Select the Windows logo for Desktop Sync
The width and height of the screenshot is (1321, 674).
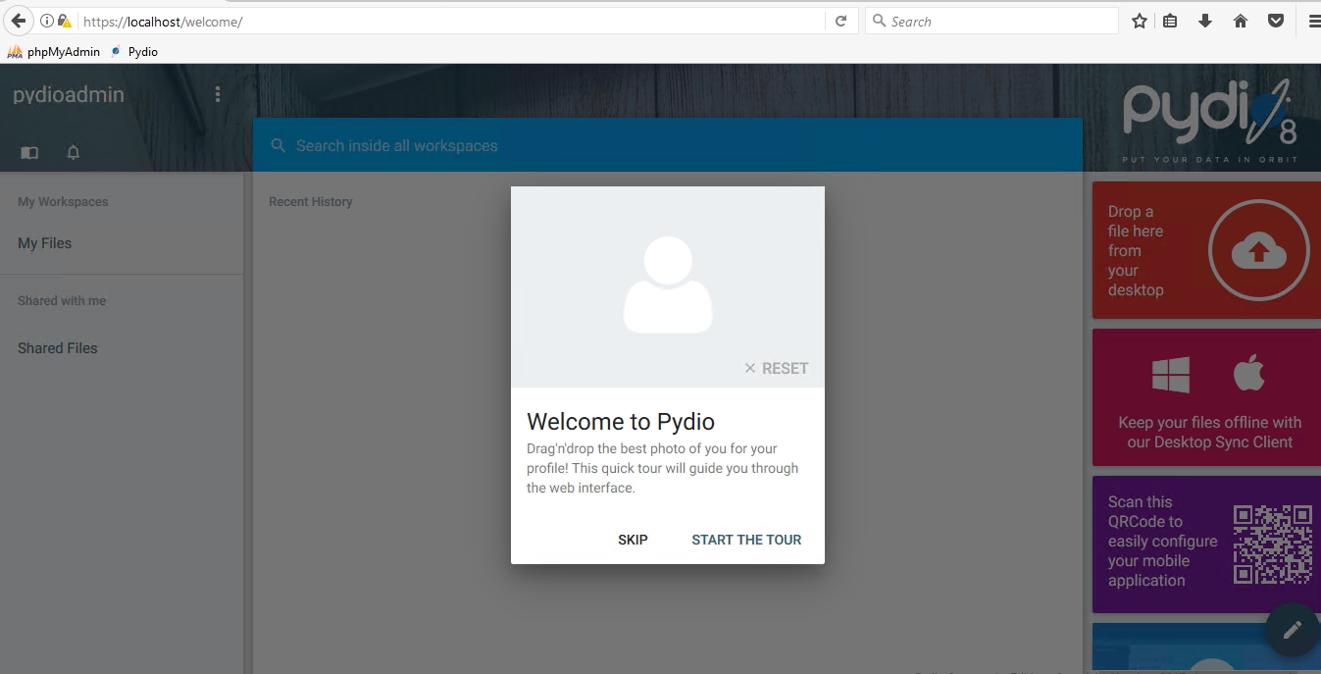coord(1171,375)
